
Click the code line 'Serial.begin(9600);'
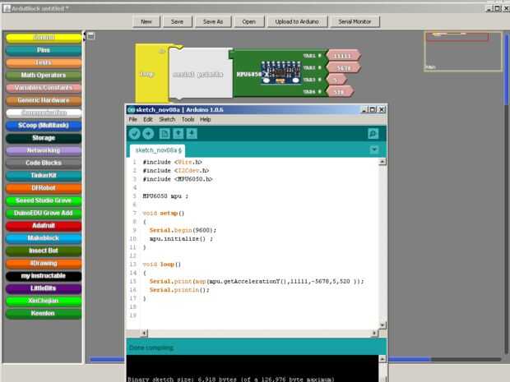click(x=183, y=230)
